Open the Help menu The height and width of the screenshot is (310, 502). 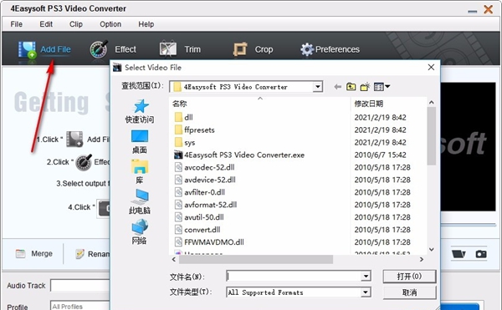[x=146, y=24]
